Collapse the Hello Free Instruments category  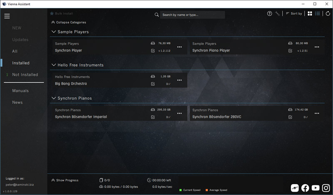tap(53, 65)
